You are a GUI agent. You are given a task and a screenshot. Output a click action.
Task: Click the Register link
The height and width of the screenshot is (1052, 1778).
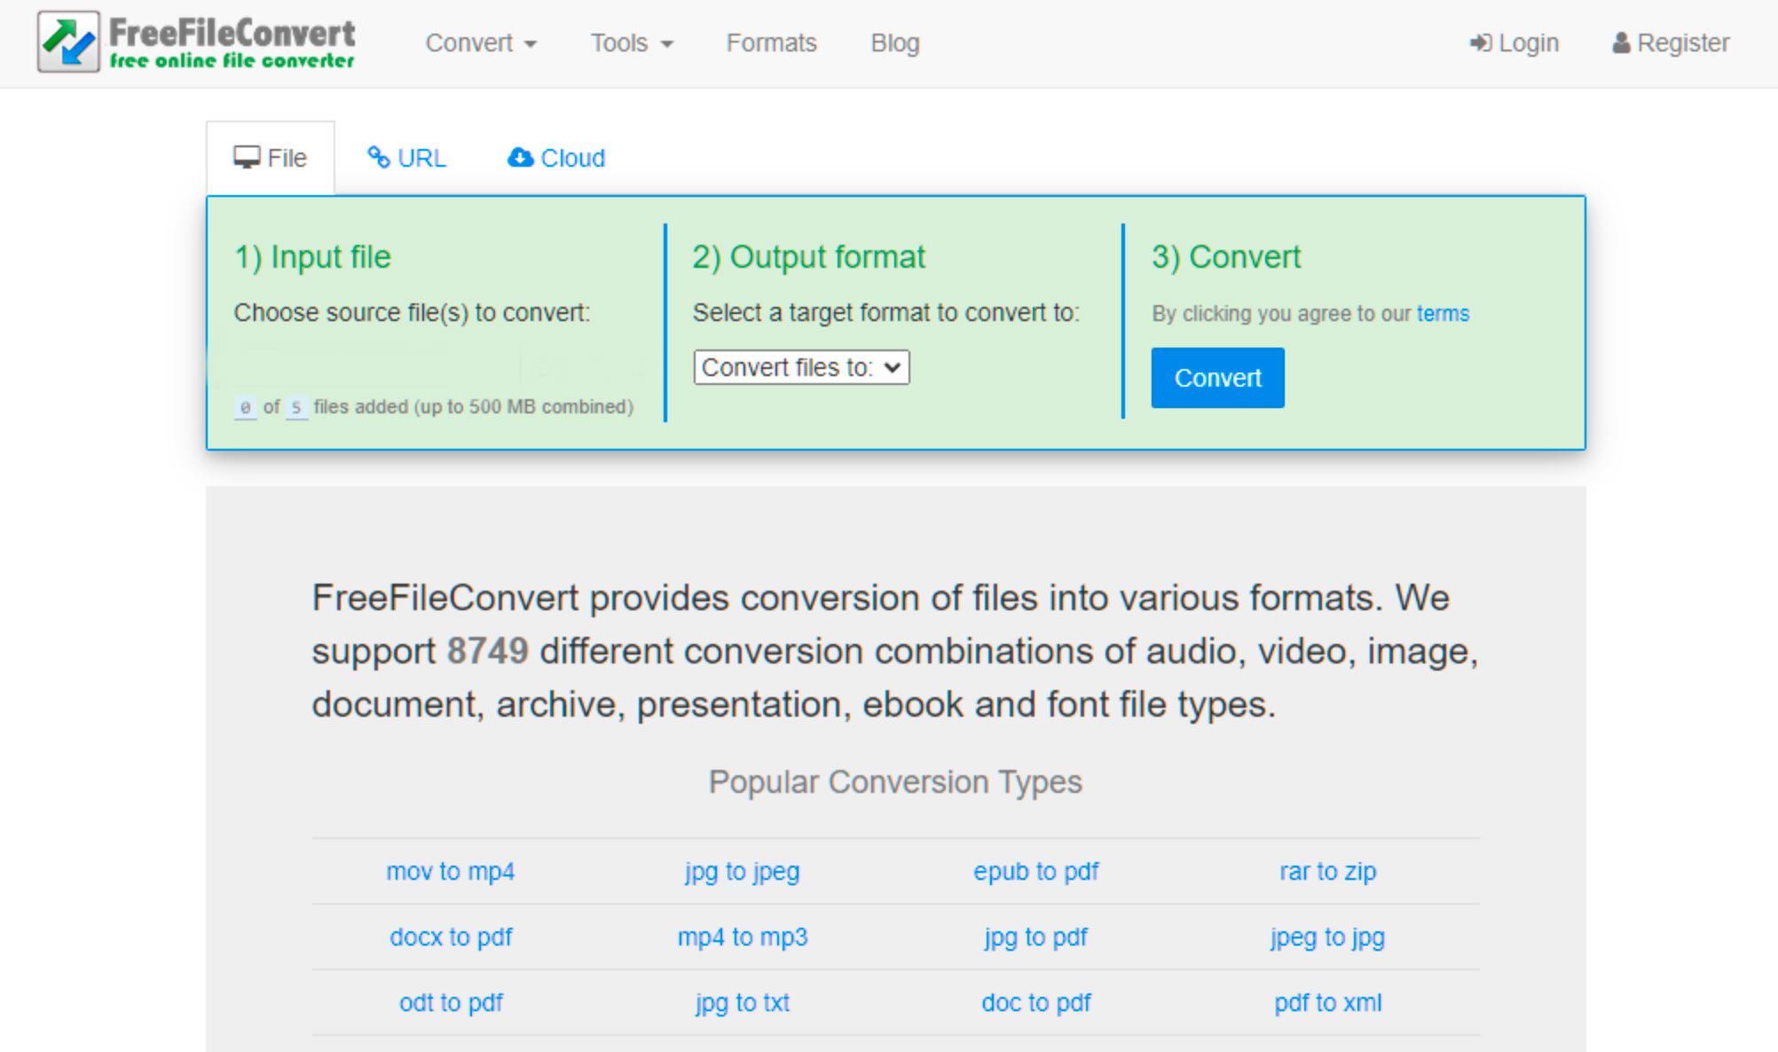(1671, 43)
